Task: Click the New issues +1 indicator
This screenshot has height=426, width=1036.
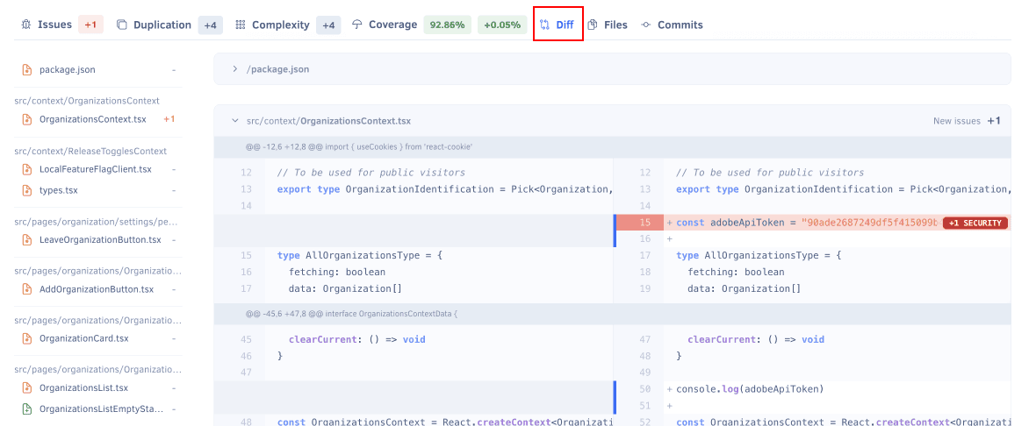Action: coord(967,121)
